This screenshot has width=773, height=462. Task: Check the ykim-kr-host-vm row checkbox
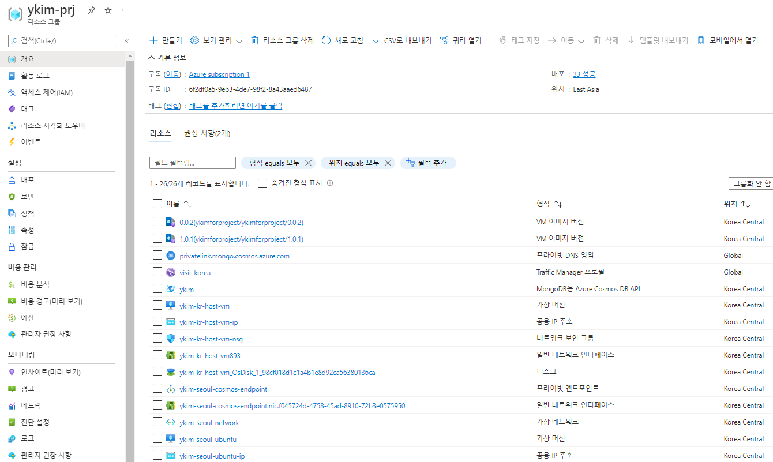pyautogui.click(x=157, y=305)
